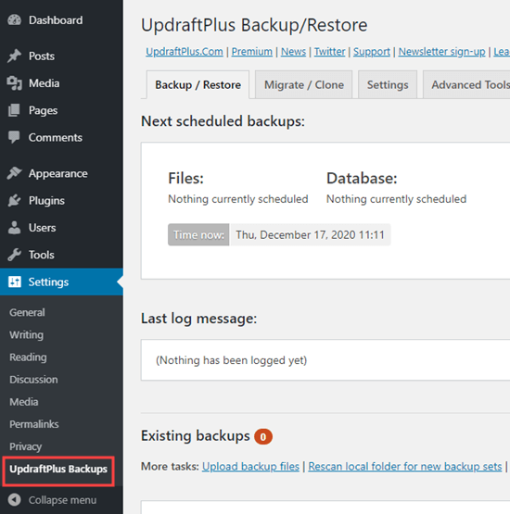Switch to the UpdraftPlus Settings tab
Viewport: 510px width, 514px height.
388,85
